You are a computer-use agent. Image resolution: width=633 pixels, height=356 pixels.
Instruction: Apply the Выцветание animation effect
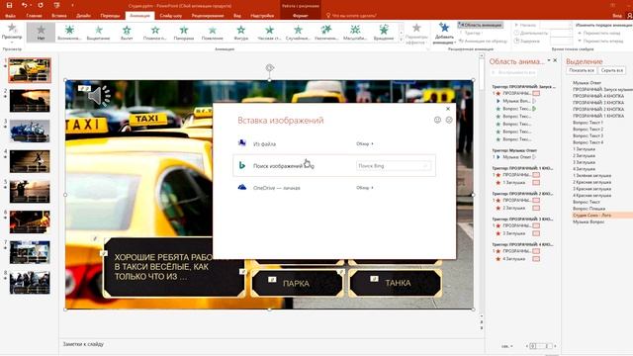tap(98, 33)
